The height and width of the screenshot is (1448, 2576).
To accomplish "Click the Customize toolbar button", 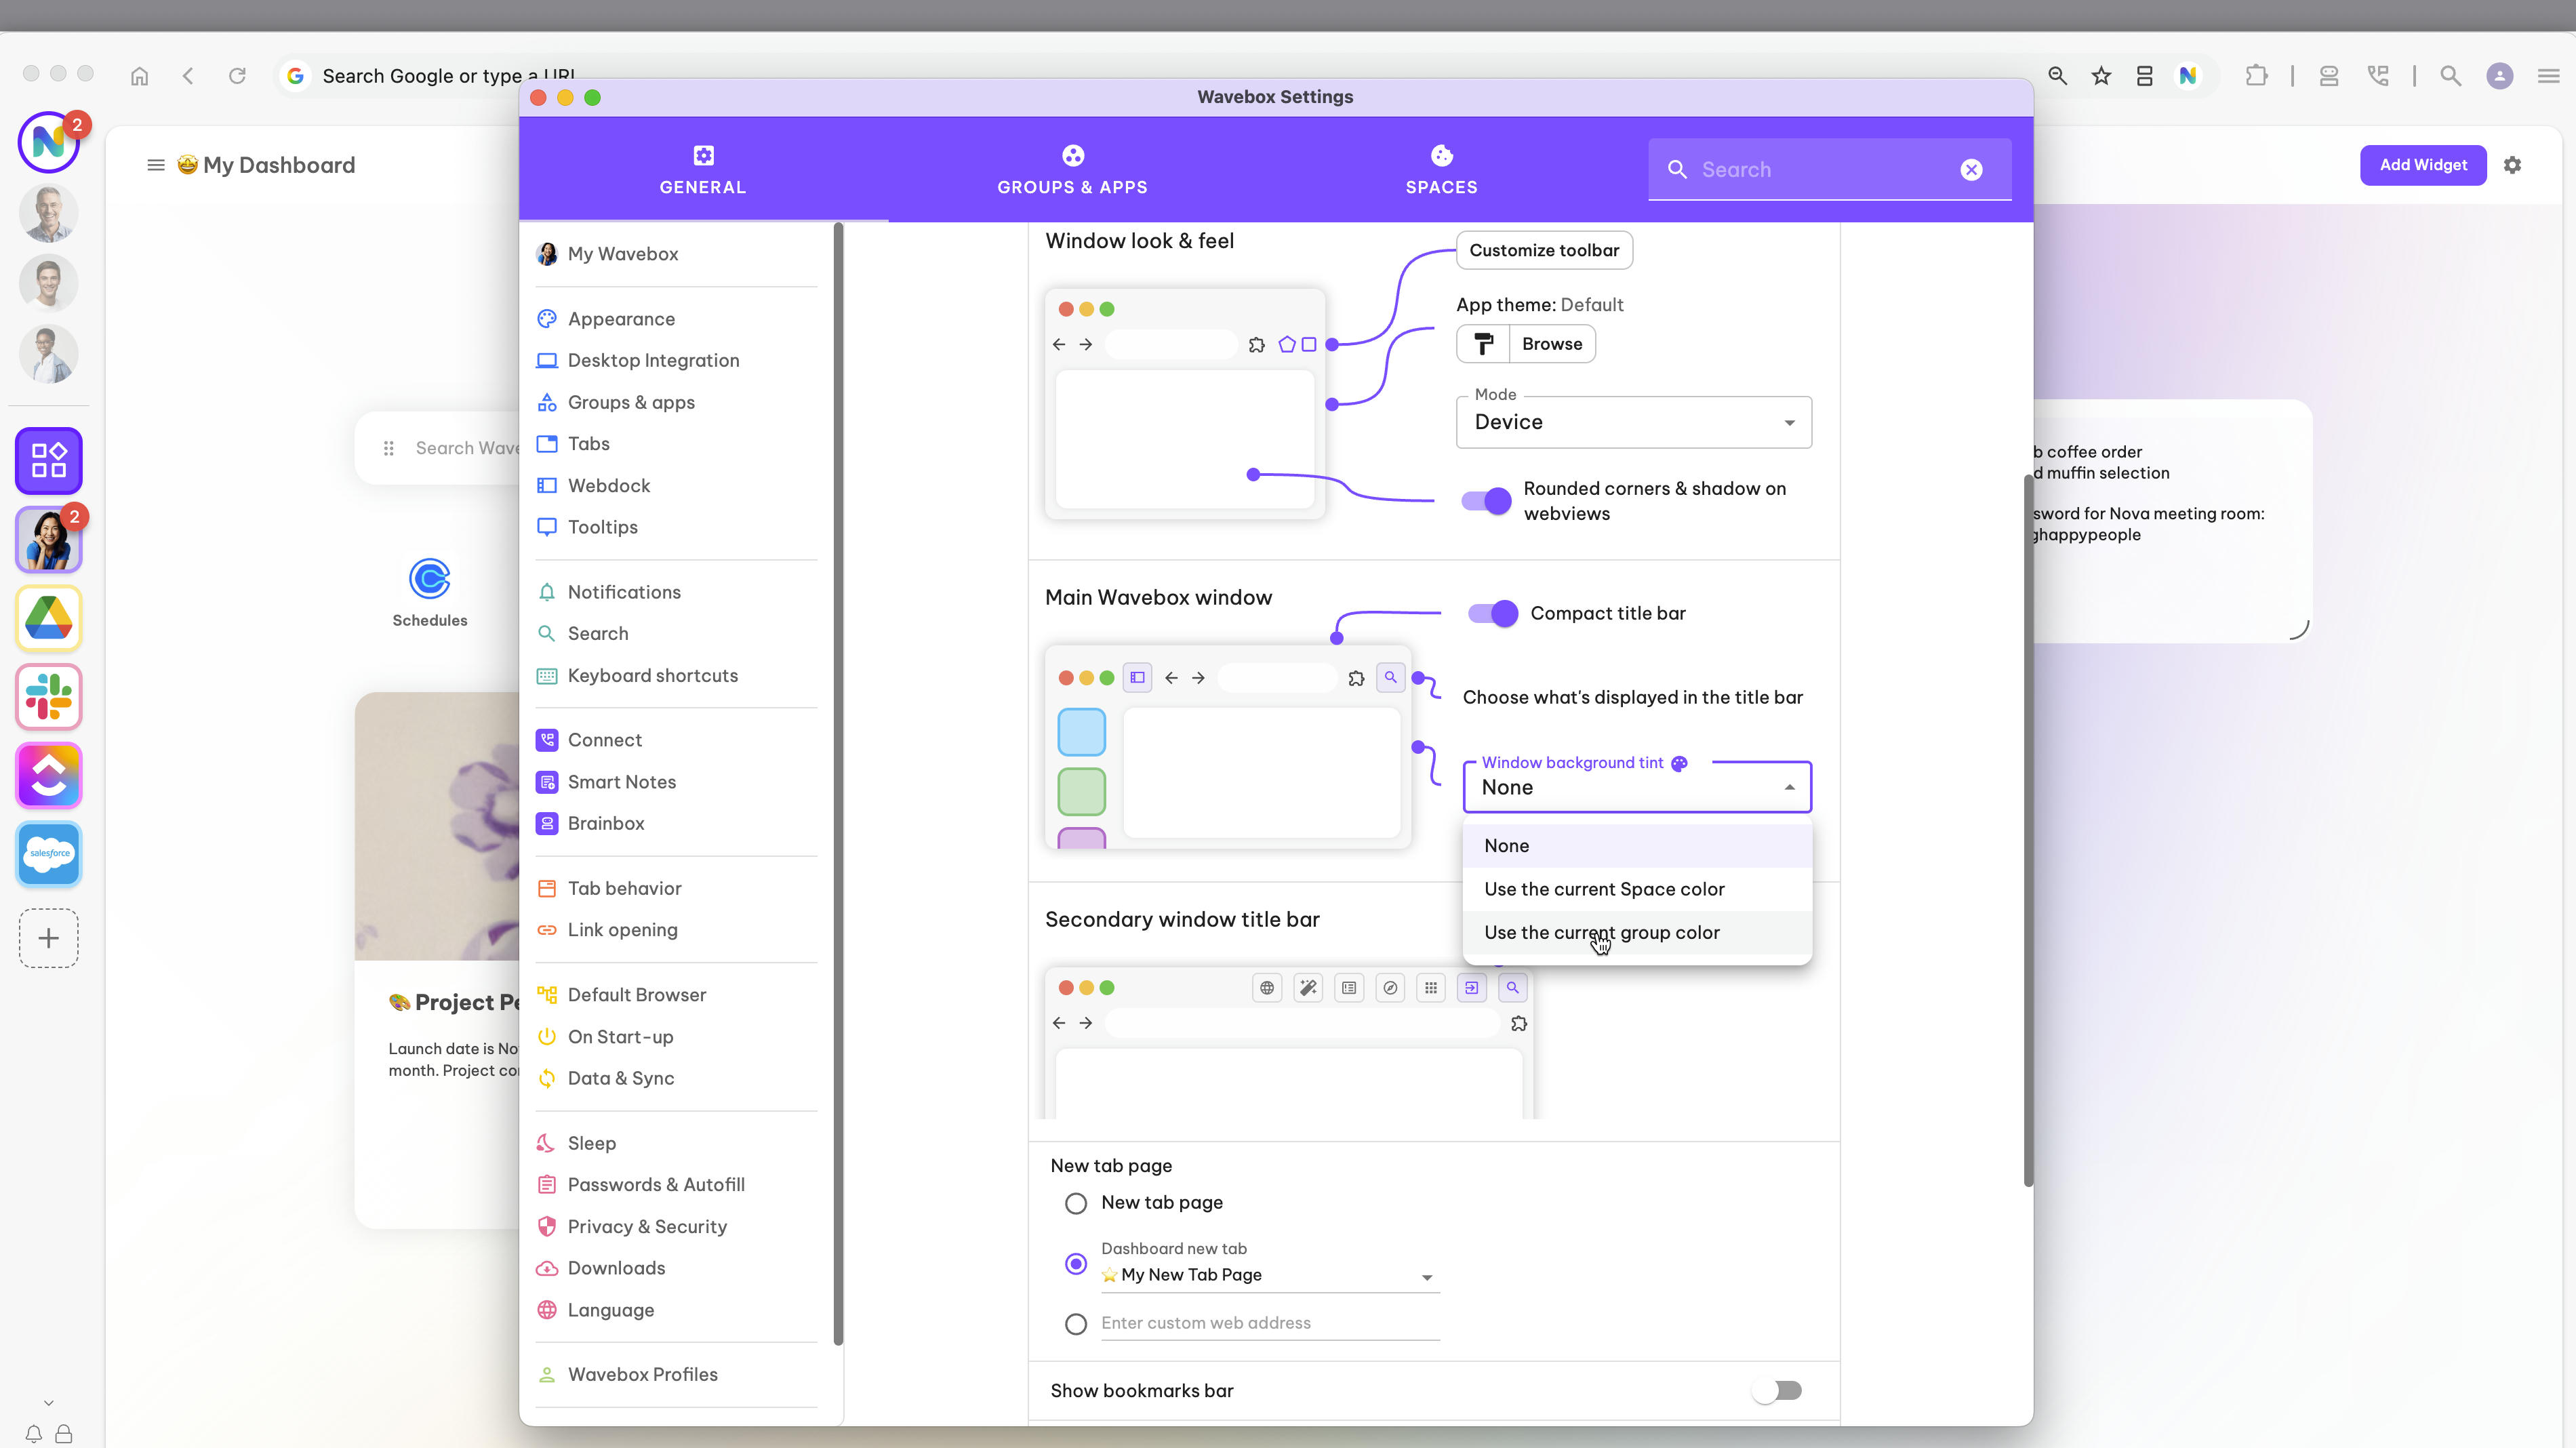I will [1544, 250].
